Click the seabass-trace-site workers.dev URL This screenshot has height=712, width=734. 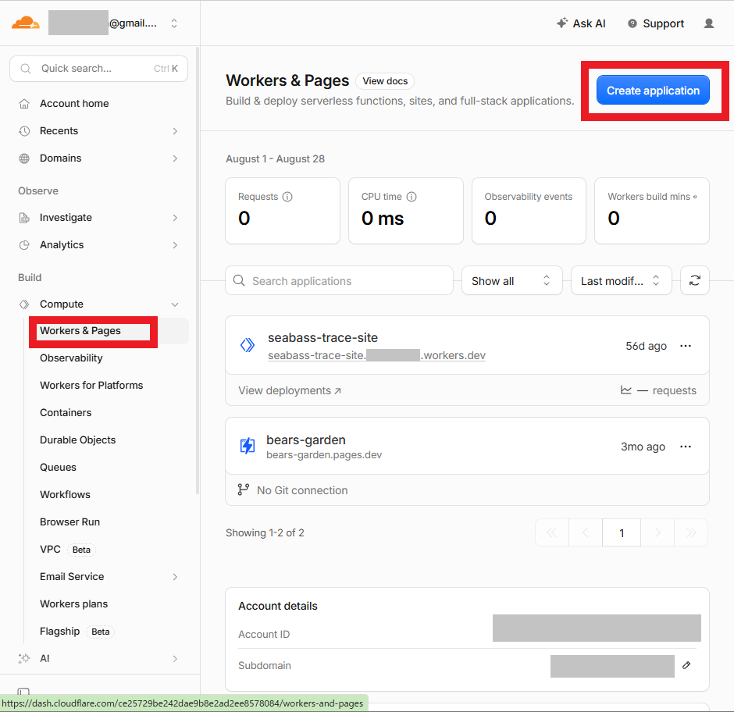pos(376,355)
